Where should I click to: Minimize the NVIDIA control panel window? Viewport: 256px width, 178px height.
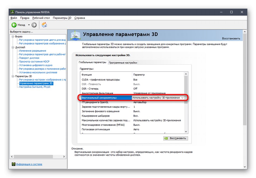point(221,12)
